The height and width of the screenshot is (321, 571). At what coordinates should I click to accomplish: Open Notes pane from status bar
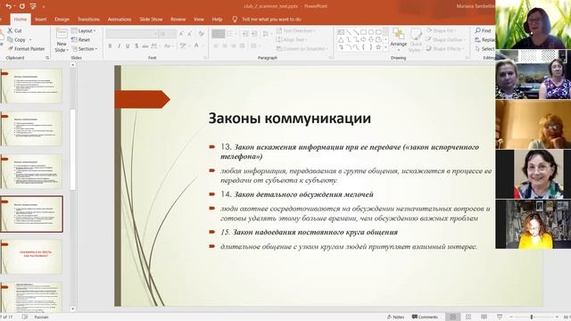point(395,317)
